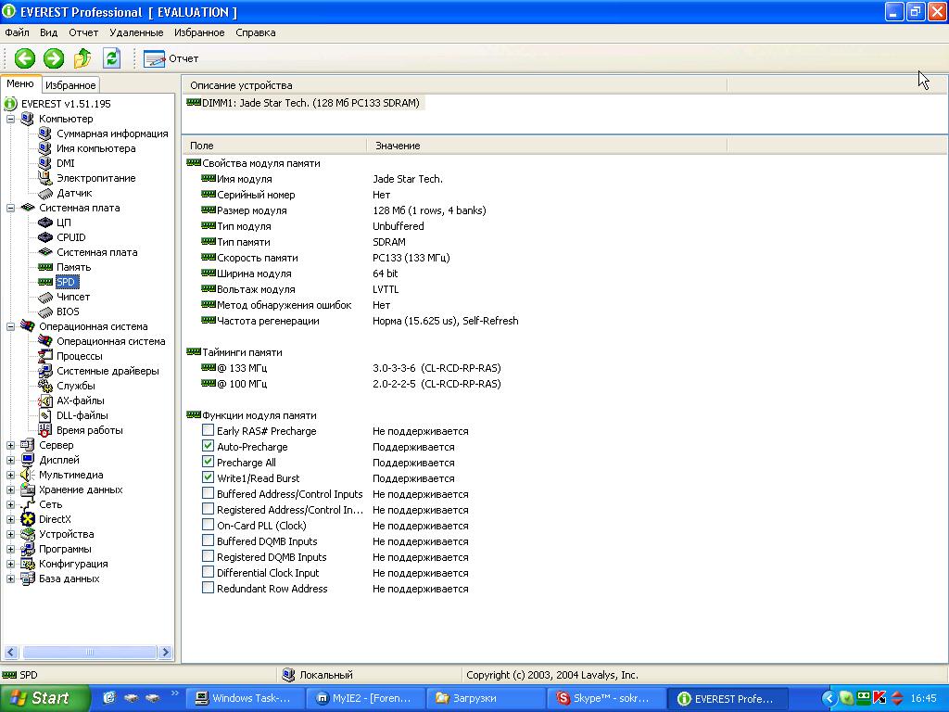Select the Процессы icon in tree

click(x=44, y=356)
